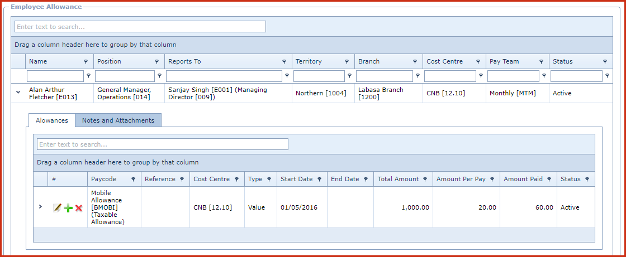Switch to the Notes and Attachments tab
This screenshot has width=626, height=257.
click(118, 120)
